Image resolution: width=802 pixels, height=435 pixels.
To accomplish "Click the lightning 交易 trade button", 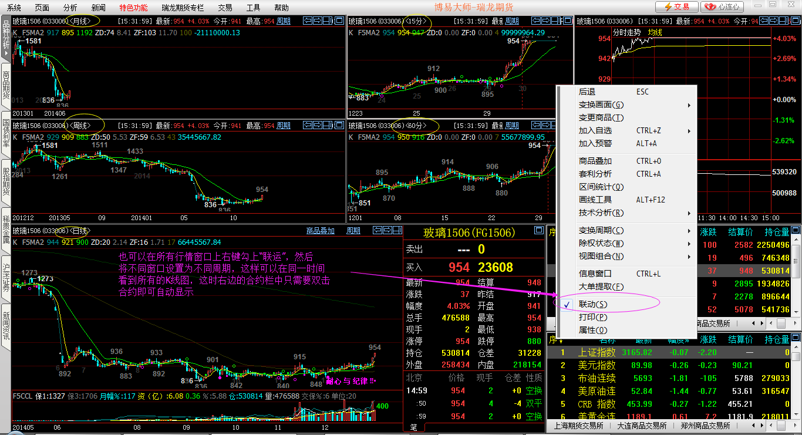I will point(676,7).
